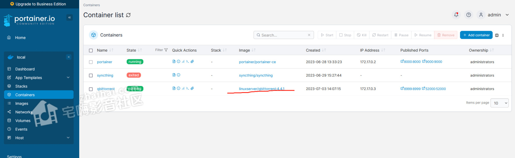Open published port 9000:9000 link

click(432, 62)
